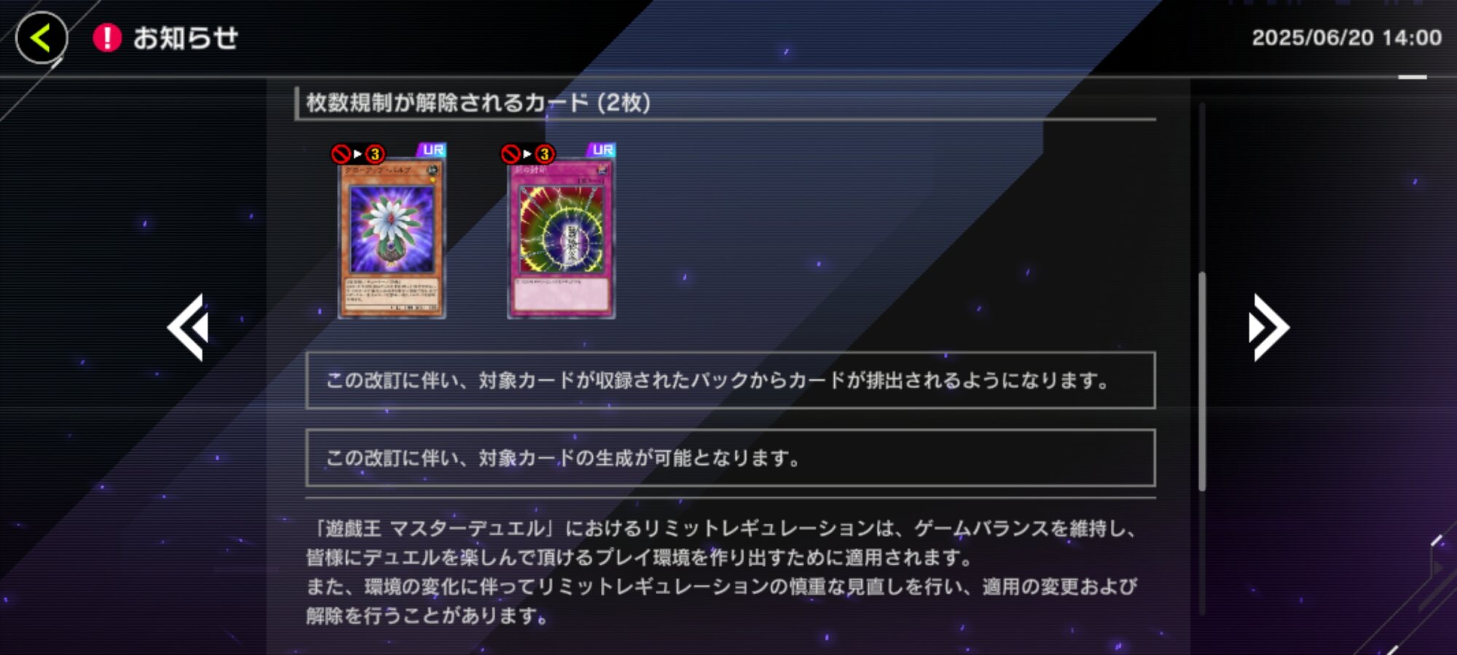Open the pink trap card thumbnail
The height and width of the screenshot is (655, 1457).
point(561,239)
